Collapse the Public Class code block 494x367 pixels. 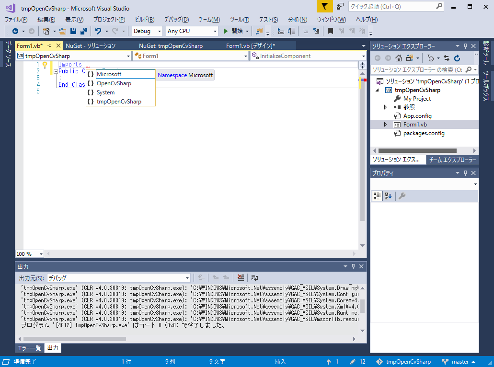coord(56,71)
